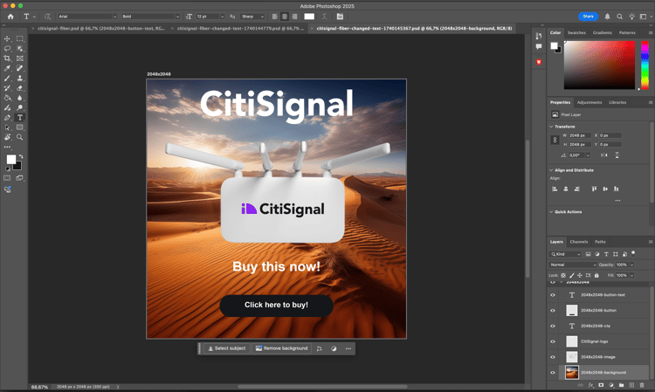Select the Clone Stamp tool
Image resolution: width=655 pixels, height=392 pixels.
[x=19, y=78]
